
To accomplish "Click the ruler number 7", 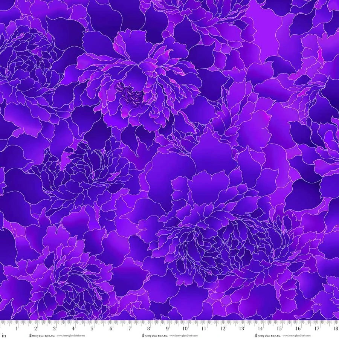I will (130, 329).
